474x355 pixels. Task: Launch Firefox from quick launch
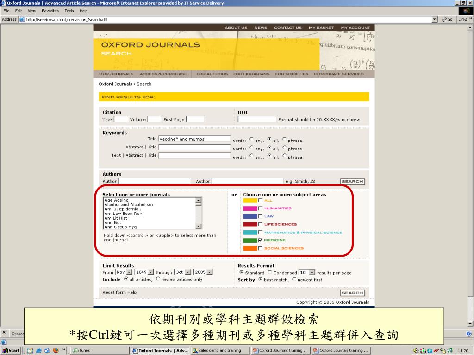(56, 350)
